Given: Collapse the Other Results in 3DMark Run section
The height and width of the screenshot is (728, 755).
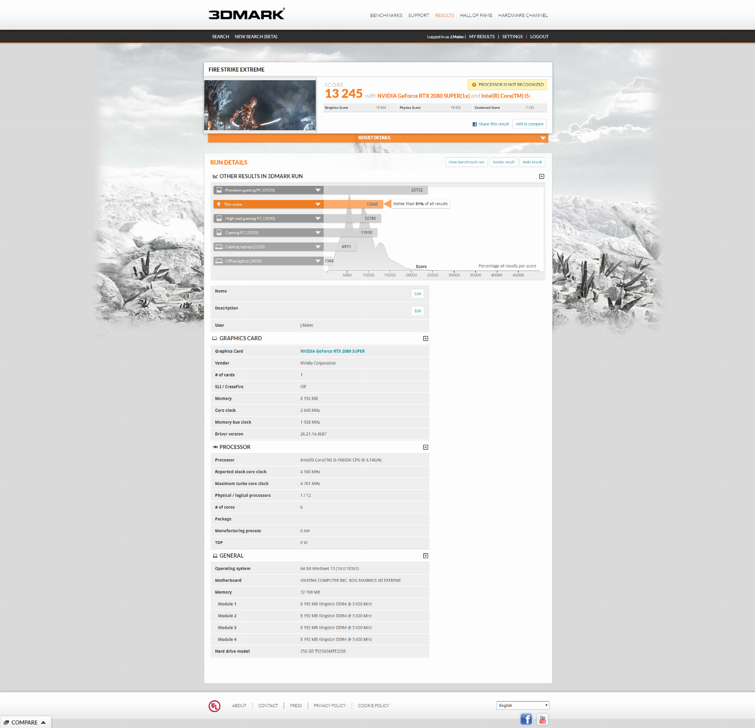Looking at the screenshot, I should click(x=542, y=176).
